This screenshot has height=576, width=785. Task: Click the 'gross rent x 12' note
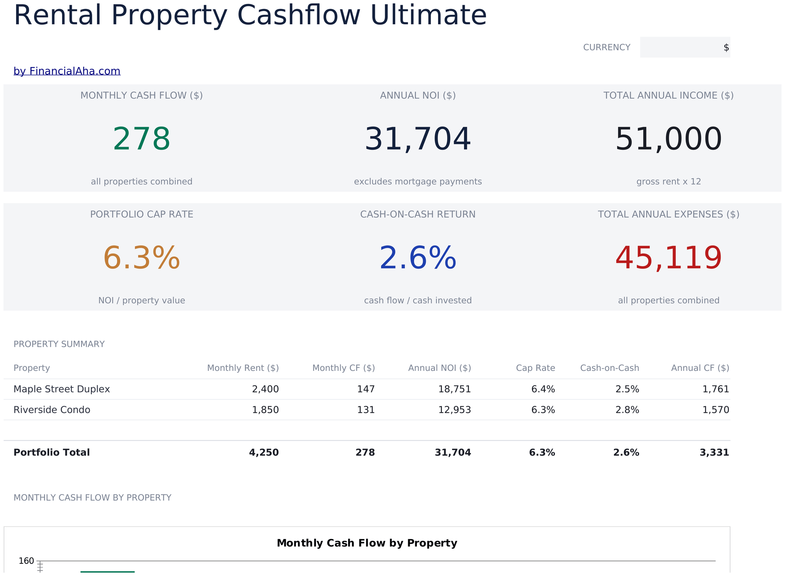pos(668,182)
